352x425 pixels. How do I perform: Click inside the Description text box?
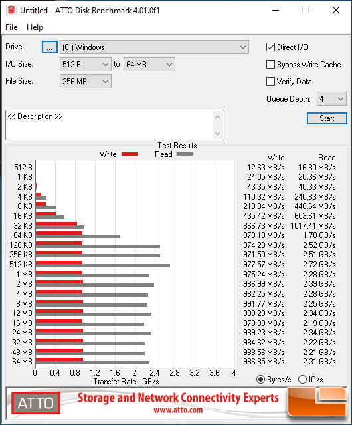[x=110, y=125]
